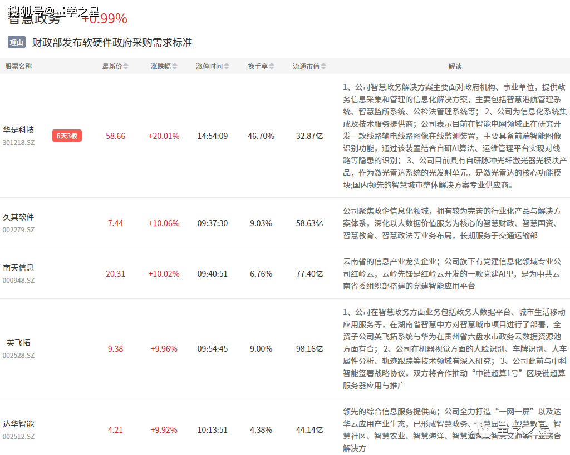Click the 股票名称 column header

click(18, 67)
